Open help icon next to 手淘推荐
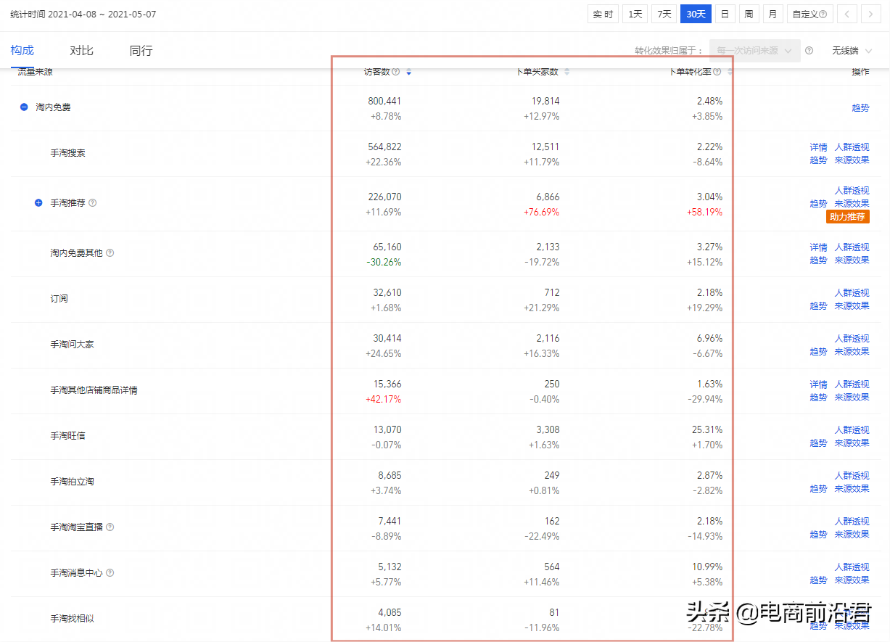The image size is (890, 642). pyautogui.click(x=92, y=203)
